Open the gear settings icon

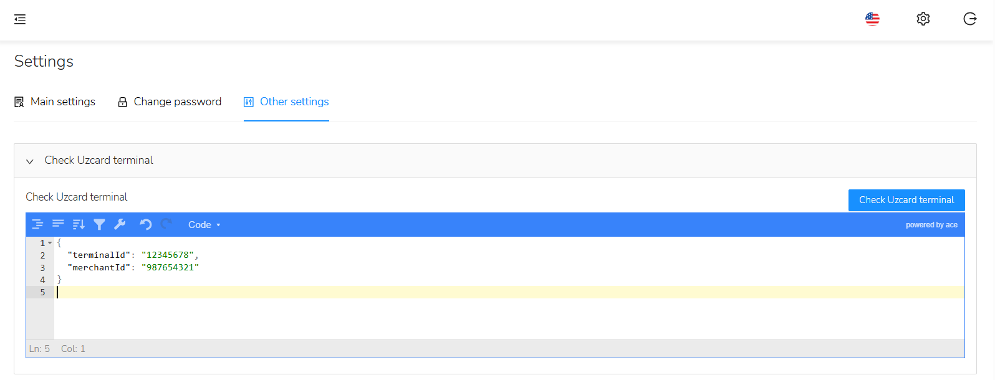coord(923,19)
